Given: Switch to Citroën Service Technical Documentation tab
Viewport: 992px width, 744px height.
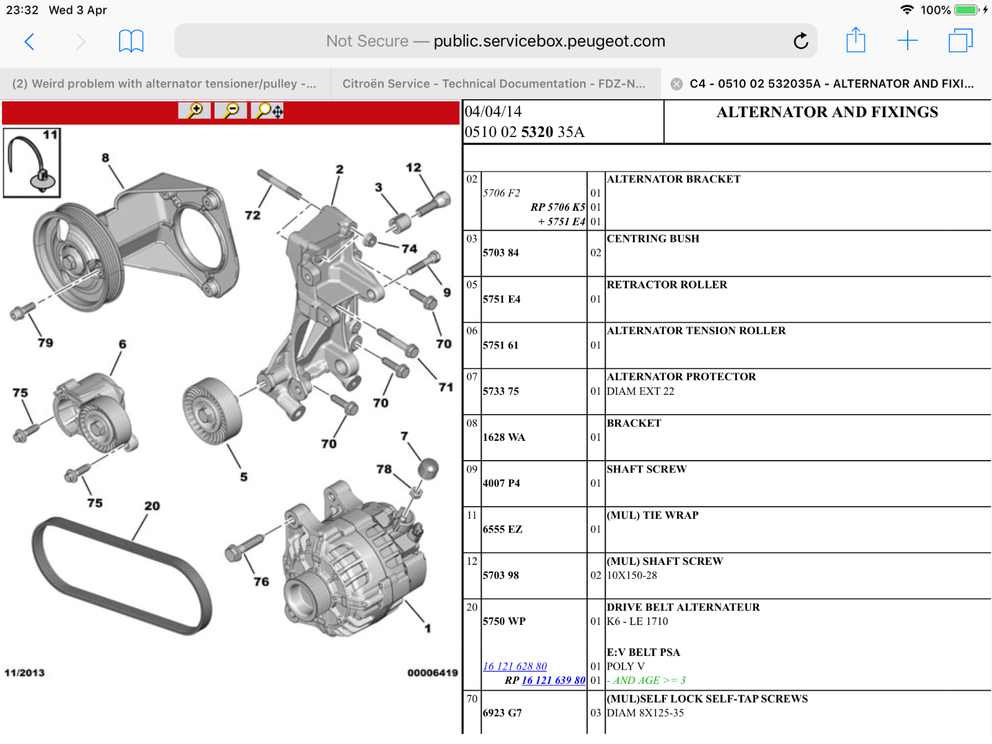Looking at the screenshot, I should (495, 84).
